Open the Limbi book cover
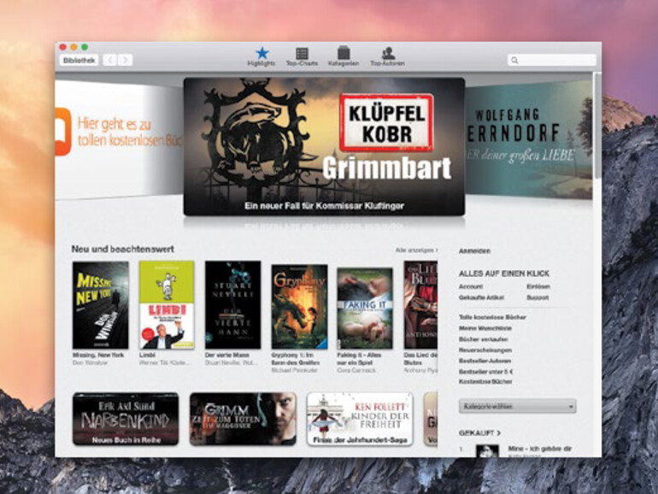This screenshot has height=494, width=658. [167, 305]
